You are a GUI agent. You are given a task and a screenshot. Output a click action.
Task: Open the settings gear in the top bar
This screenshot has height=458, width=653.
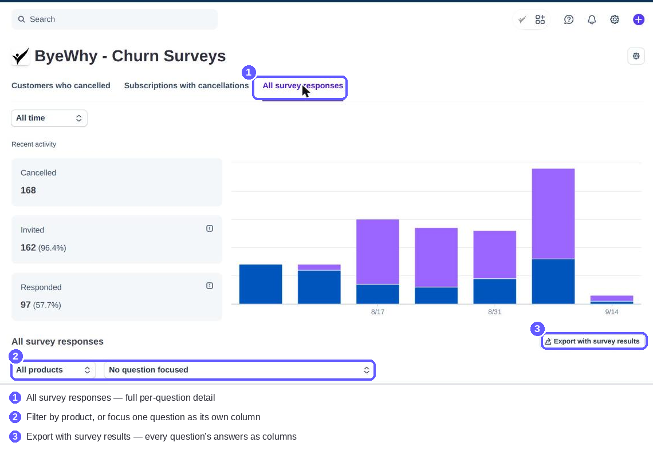click(x=615, y=19)
